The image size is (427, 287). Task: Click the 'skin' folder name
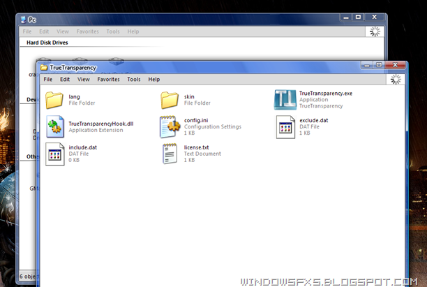click(189, 96)
